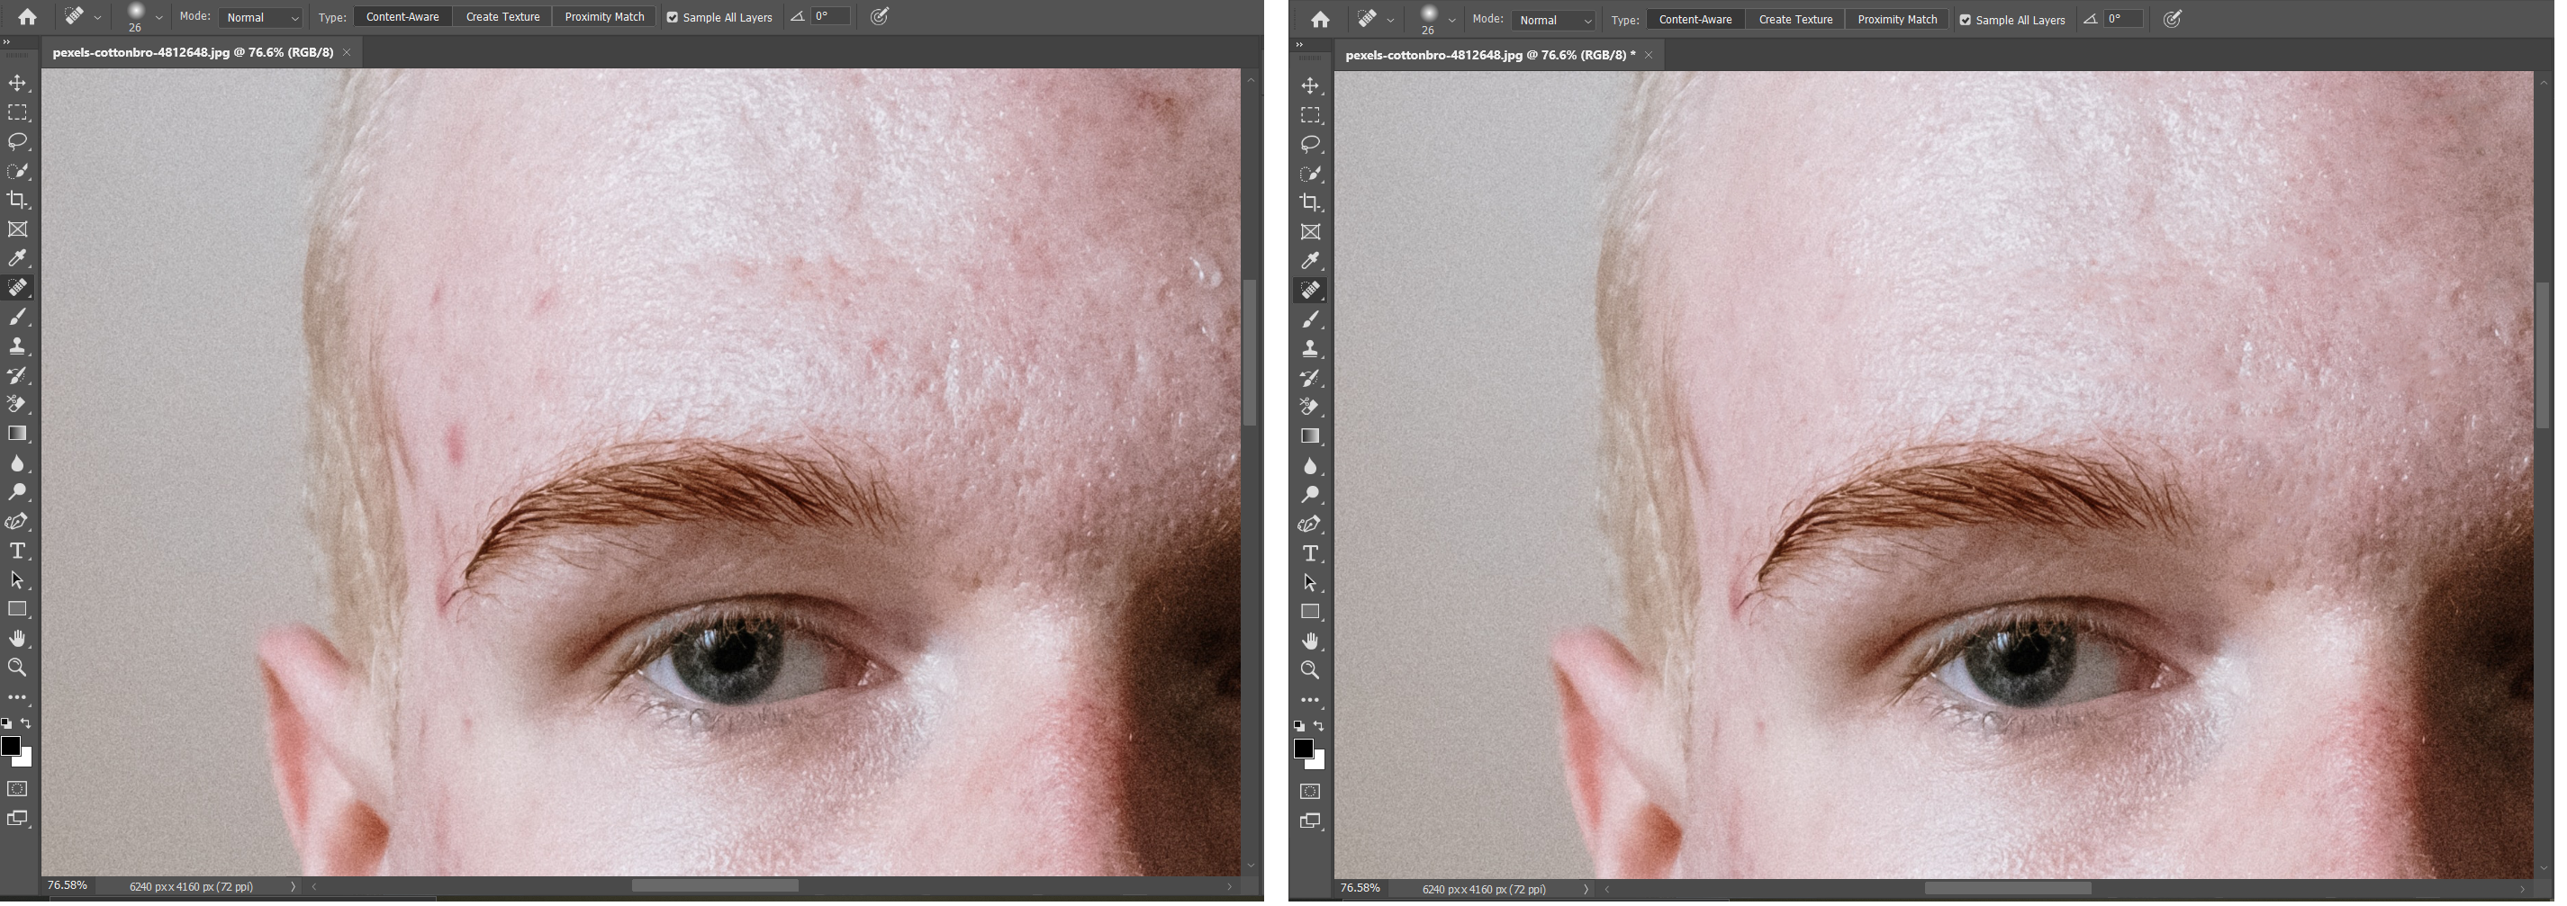Toggle Sample All Layers in right window

point(1964,20)
